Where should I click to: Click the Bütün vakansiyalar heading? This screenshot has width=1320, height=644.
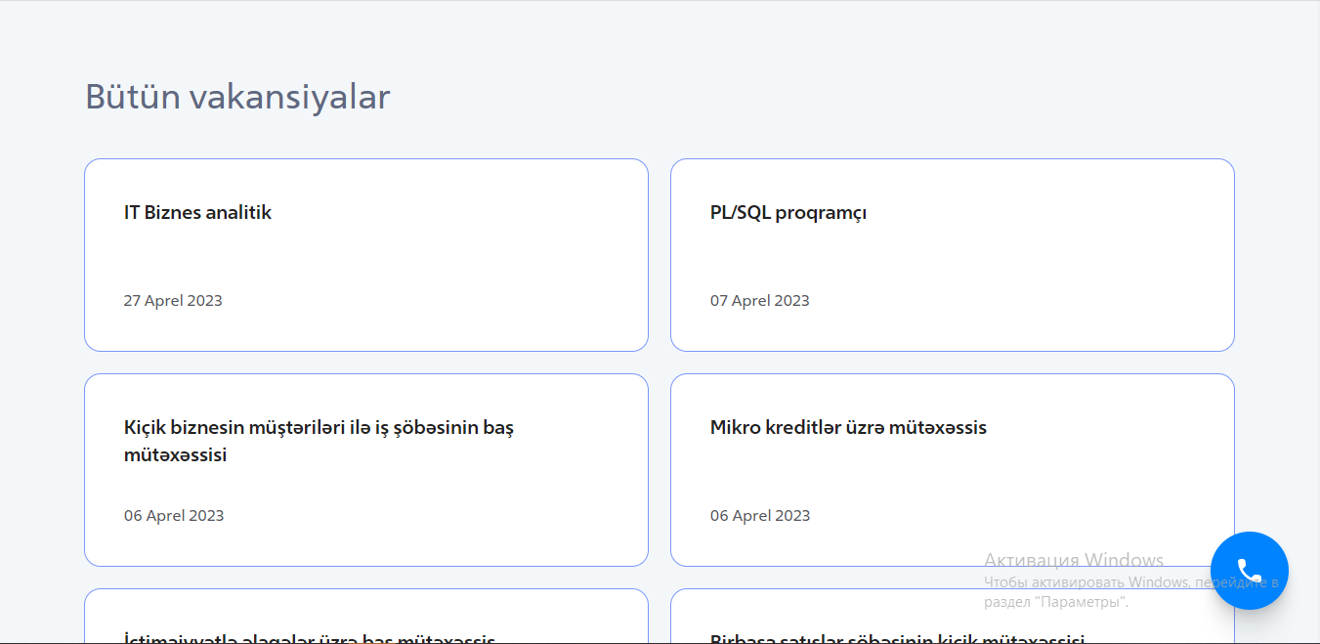click(x=237, y=97)
